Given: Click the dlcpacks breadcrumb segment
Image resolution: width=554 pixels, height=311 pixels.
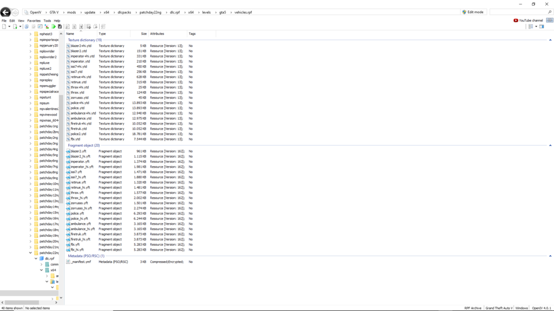Looking at the screenshot, I should 124,12.
